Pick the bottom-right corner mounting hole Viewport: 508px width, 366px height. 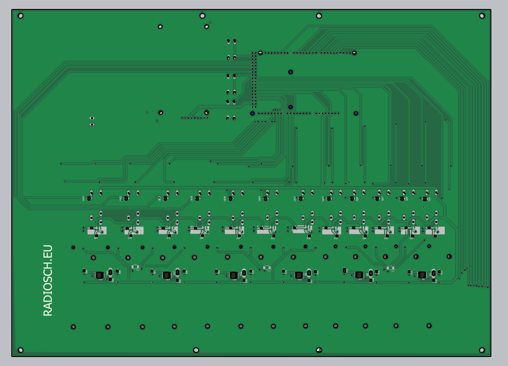(482, 350)
